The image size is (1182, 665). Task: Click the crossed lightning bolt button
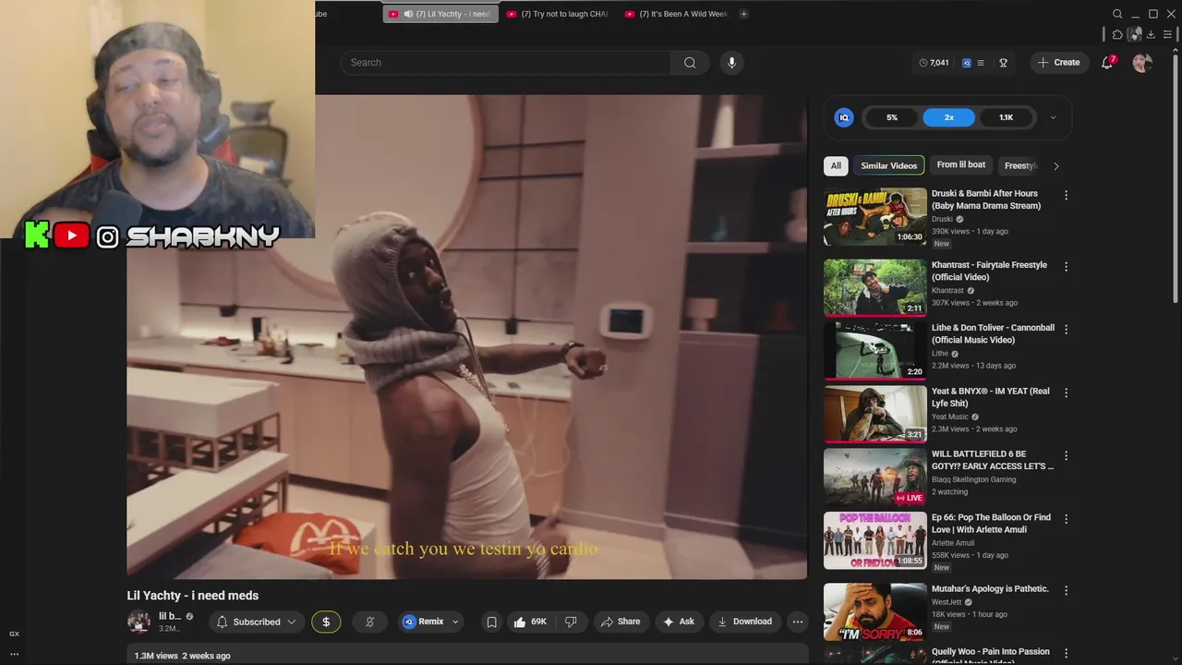tap(369, 622)
